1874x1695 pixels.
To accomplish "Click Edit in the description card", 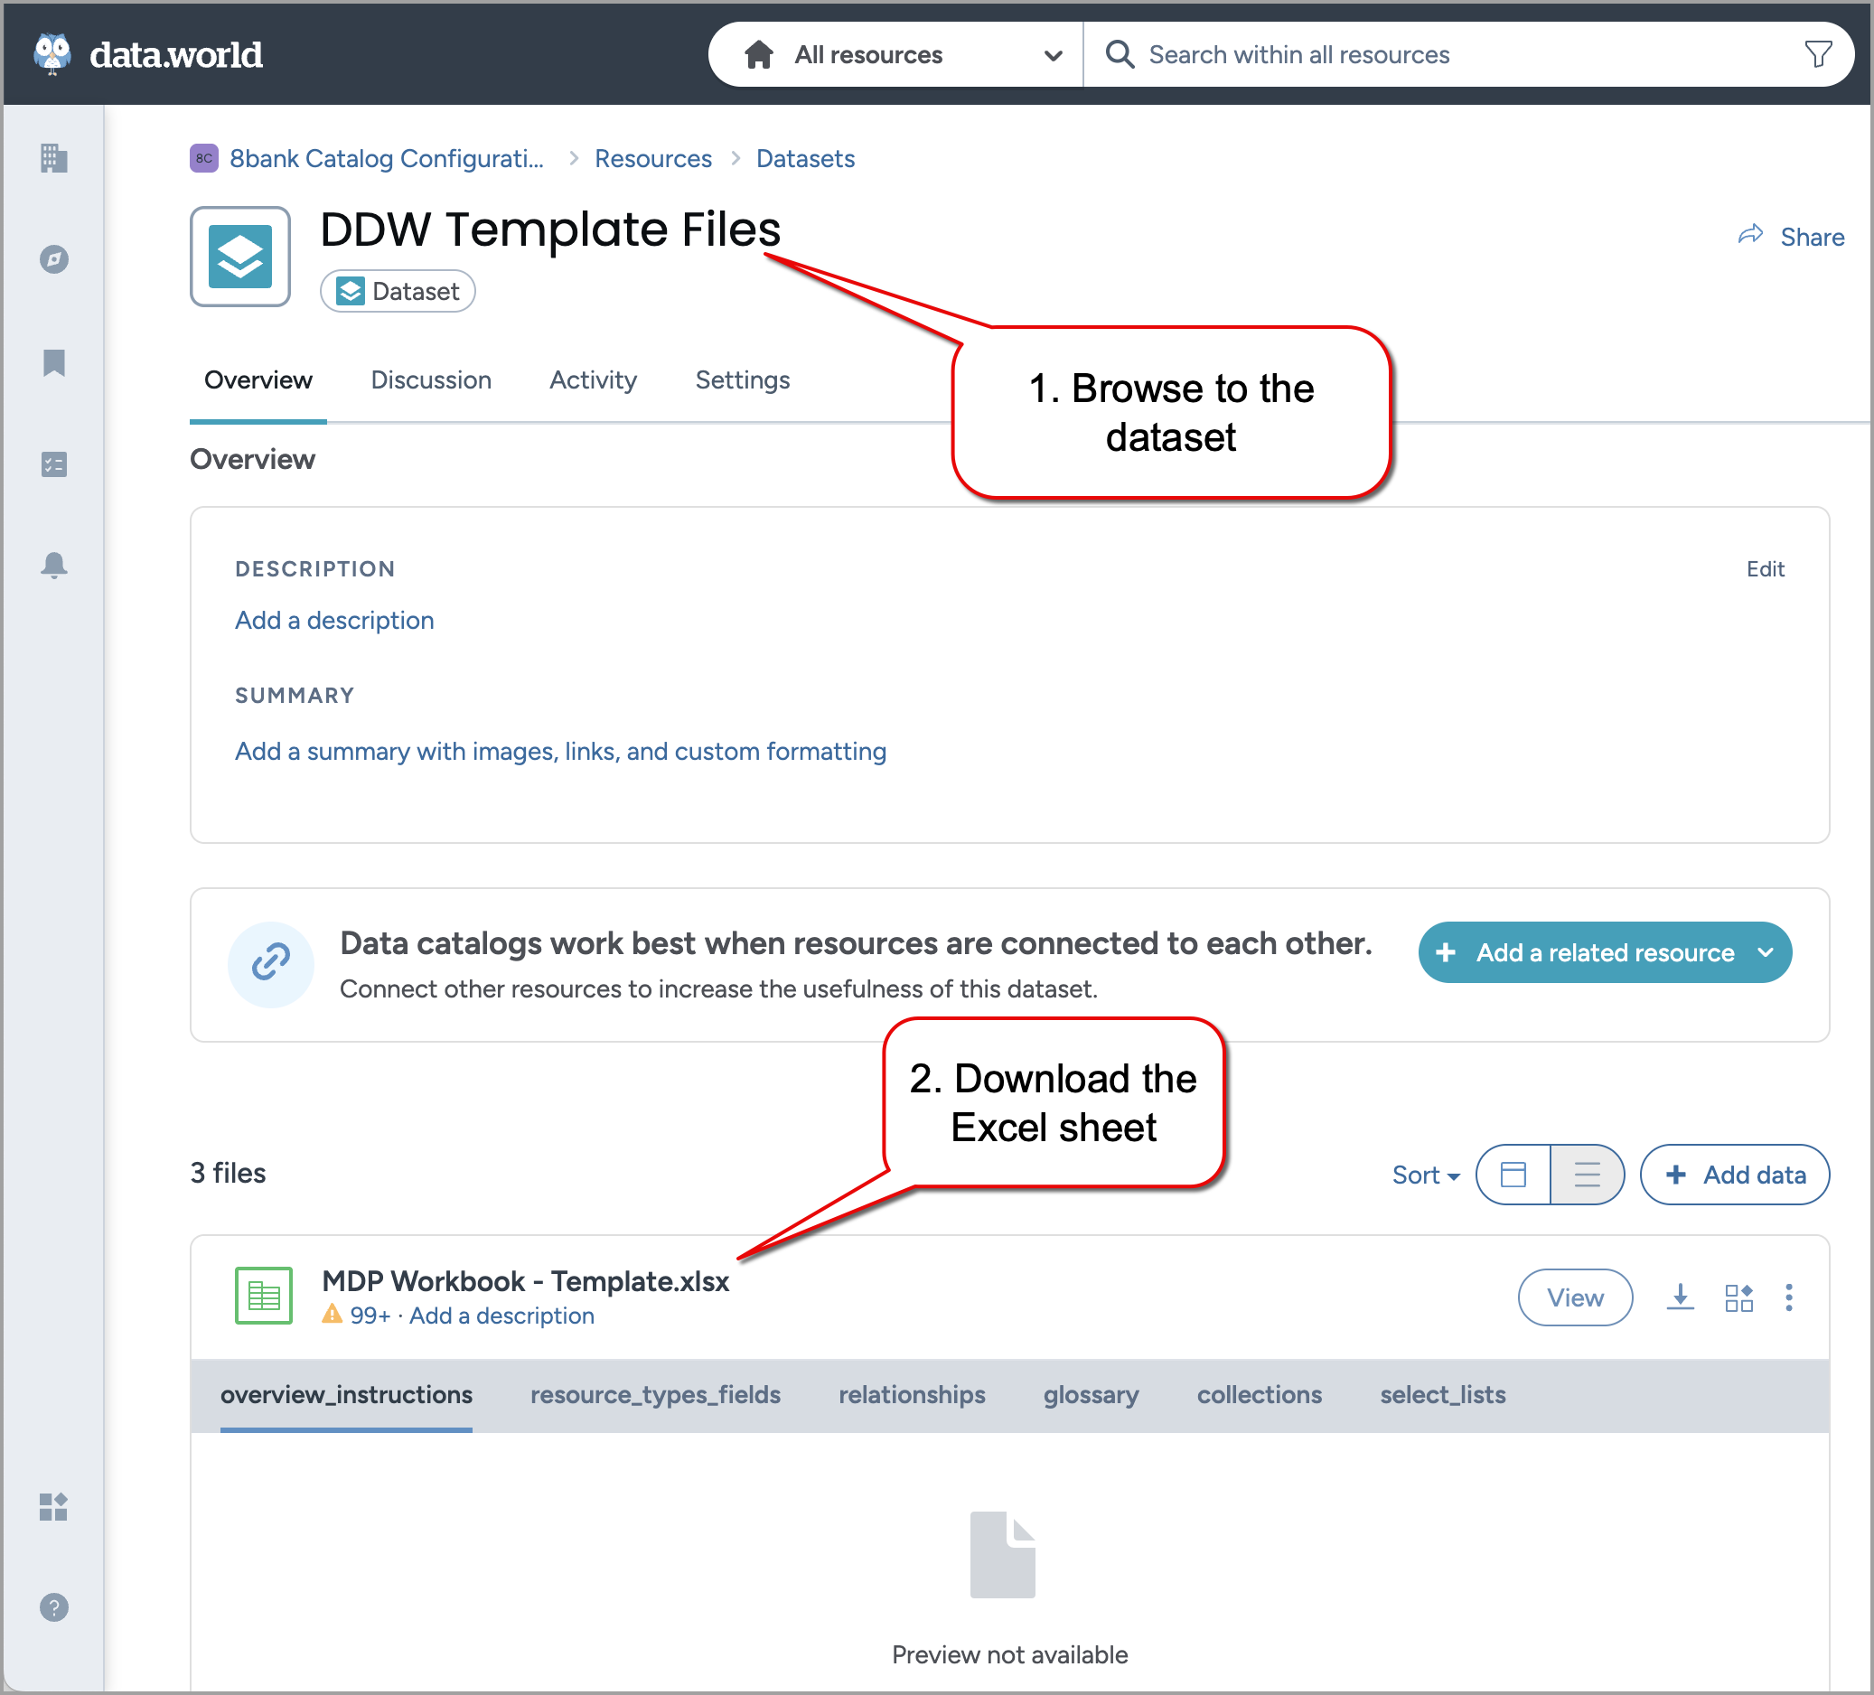I will (x=1766, y=568).
